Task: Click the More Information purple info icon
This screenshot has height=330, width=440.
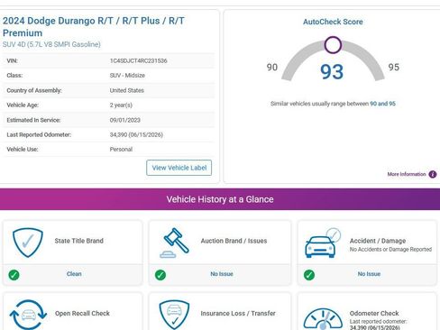Action: tap(433, 174)
